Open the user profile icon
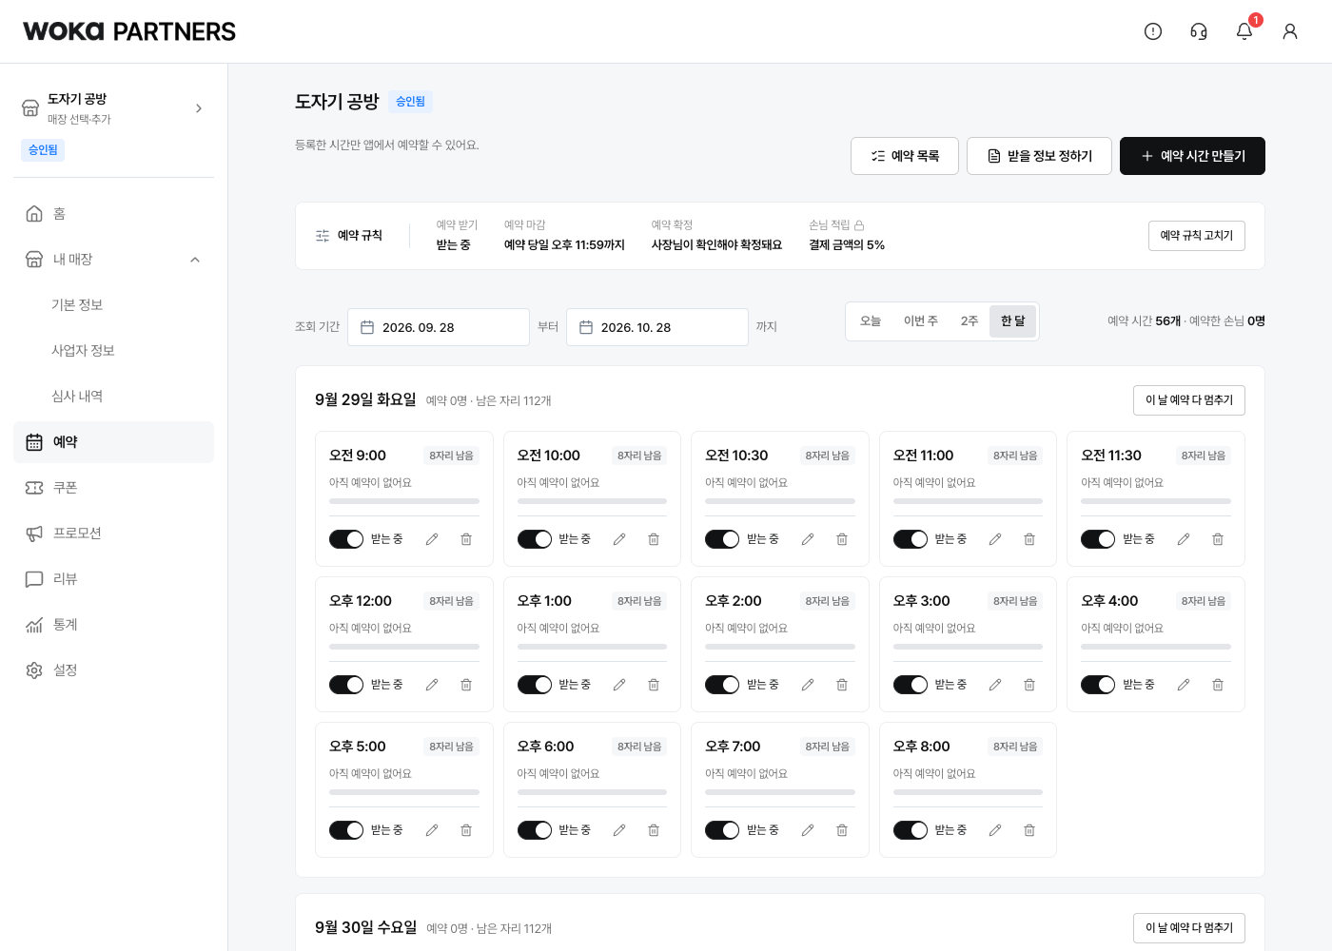Screen dimensions: 1332x951 [1290, 31]
